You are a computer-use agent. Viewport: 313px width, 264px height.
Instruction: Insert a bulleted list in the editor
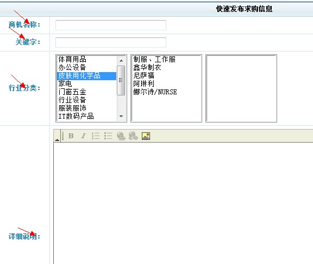pyautogui.click(x=108, y=136)
